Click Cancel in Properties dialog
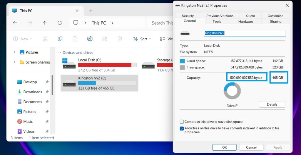 [251, 147]
